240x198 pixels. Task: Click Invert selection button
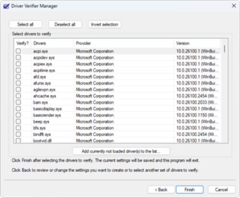pyautogui.click(x=105, y=25)
